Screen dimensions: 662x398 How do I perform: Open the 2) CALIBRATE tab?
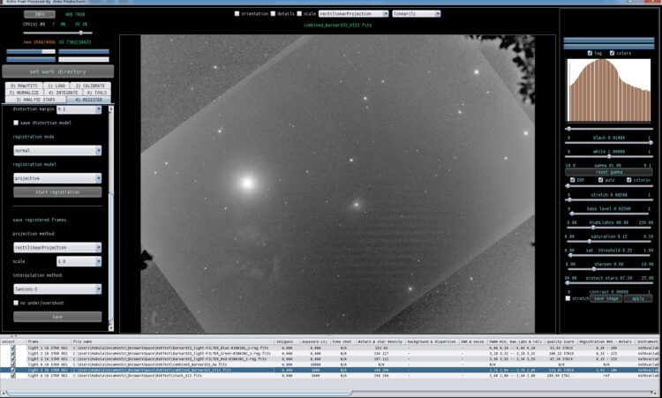(90, 86)
